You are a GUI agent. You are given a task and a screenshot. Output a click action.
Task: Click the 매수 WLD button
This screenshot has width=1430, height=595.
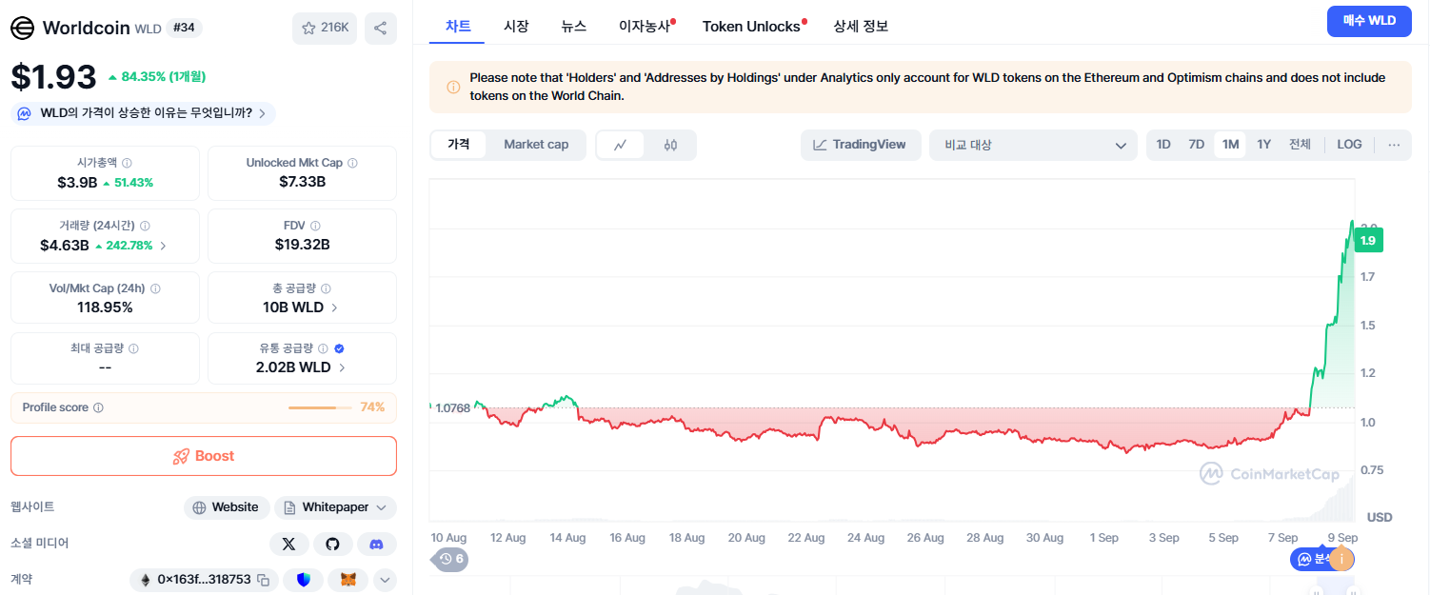coord(1369,20)
